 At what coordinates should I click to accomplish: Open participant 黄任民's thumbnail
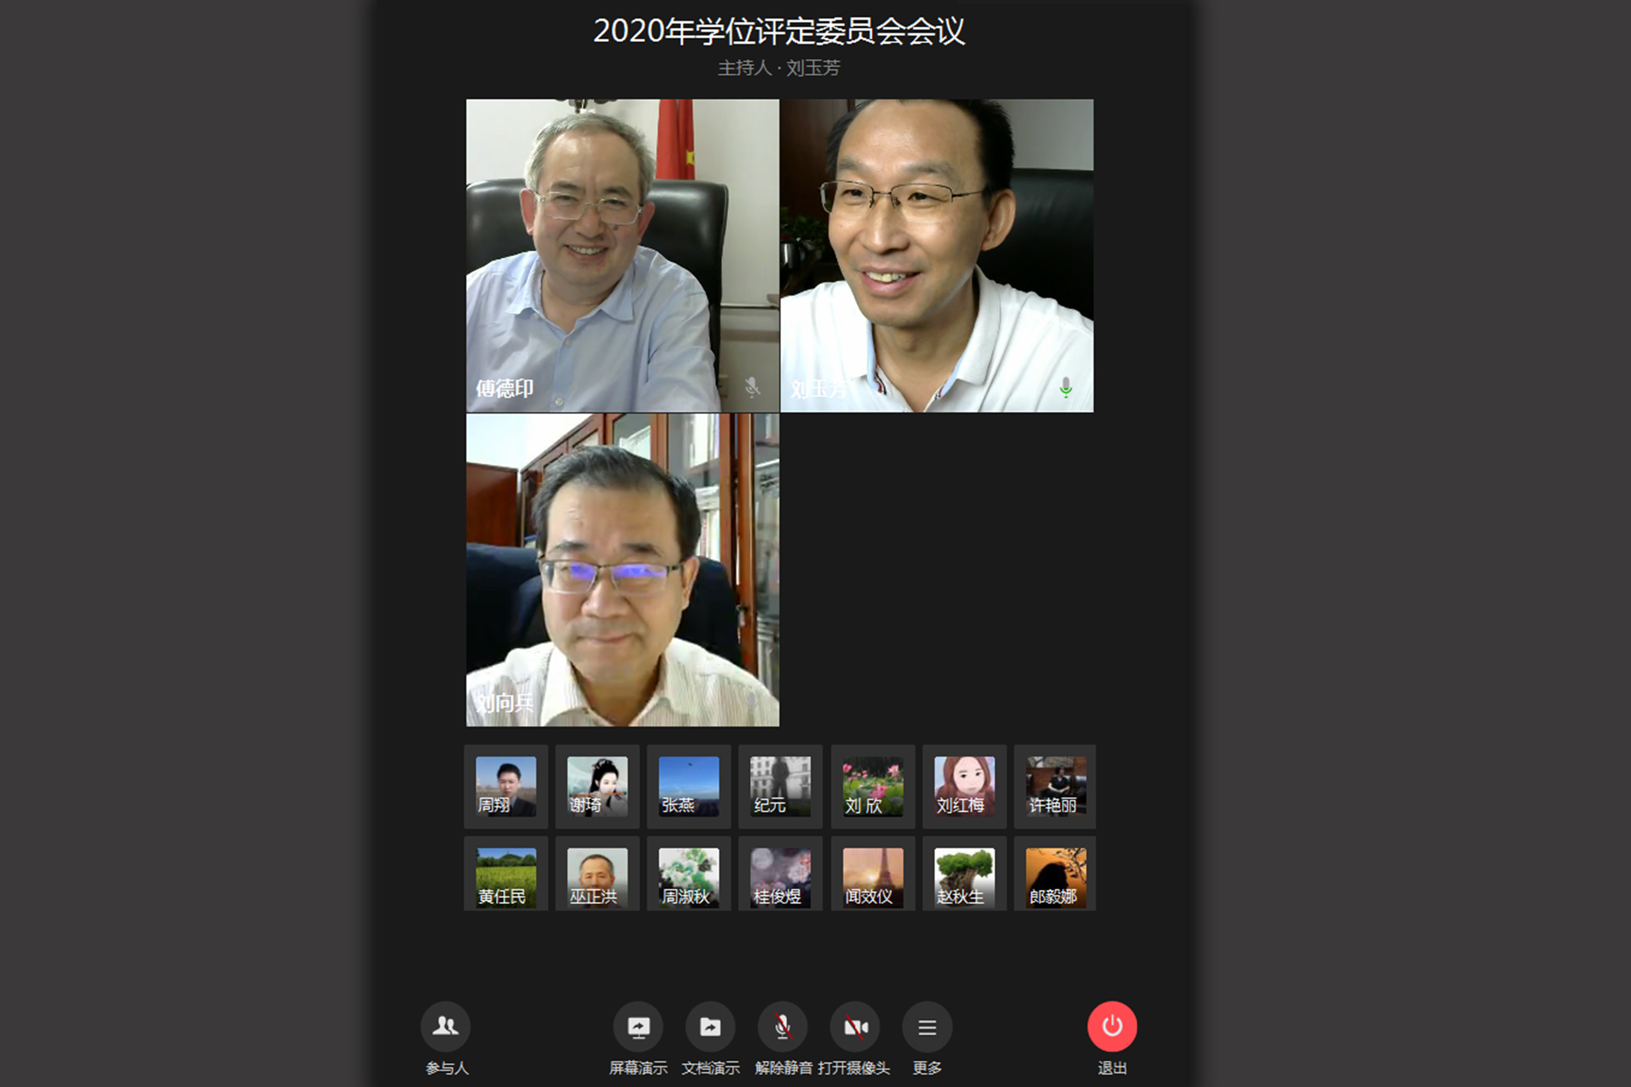(x=506, y=877)
